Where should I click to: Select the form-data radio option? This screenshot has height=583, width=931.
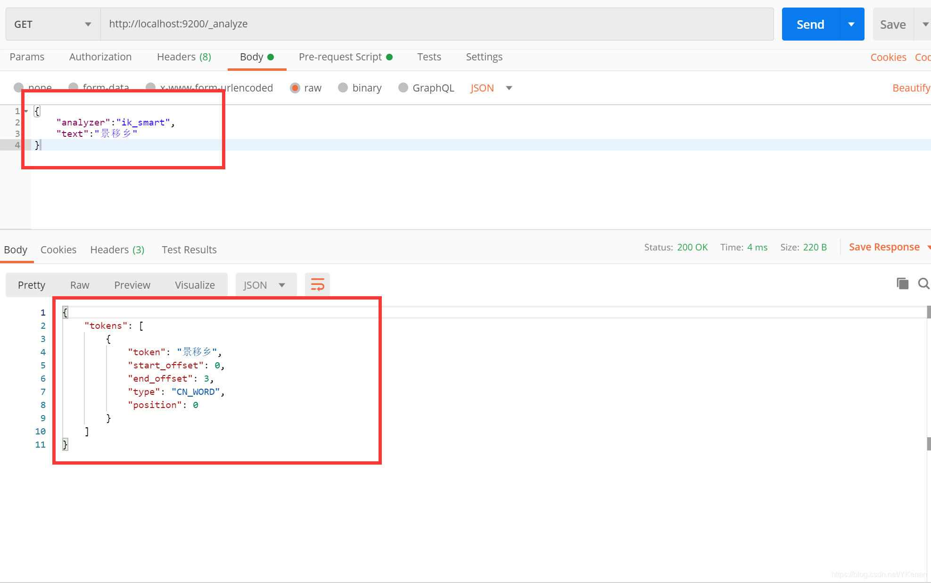coord(74,88)
